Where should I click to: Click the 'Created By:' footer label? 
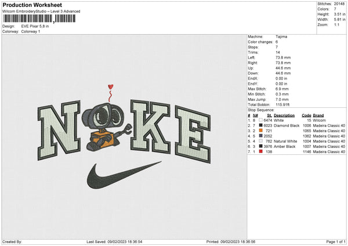(x=12, y=241)
